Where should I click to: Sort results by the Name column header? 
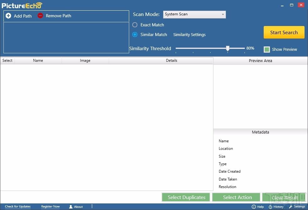pyautogui.click(x=38, y=60)
